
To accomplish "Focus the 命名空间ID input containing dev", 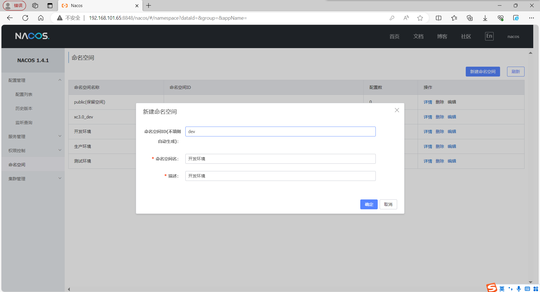I will (x=280, y=132).
